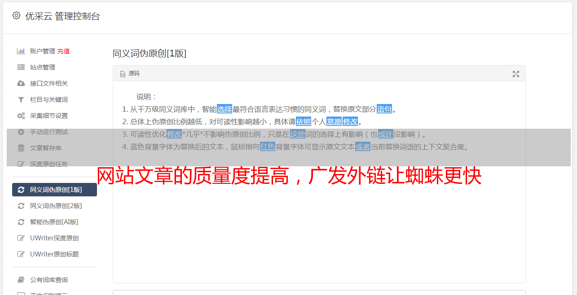Click the fullscreen expand icon in editor toolbar
The width and height of the screenshot is (577, 295).
point(516,74)
